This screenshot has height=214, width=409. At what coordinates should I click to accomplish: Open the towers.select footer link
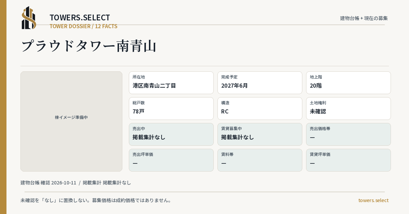click(373, 200)
